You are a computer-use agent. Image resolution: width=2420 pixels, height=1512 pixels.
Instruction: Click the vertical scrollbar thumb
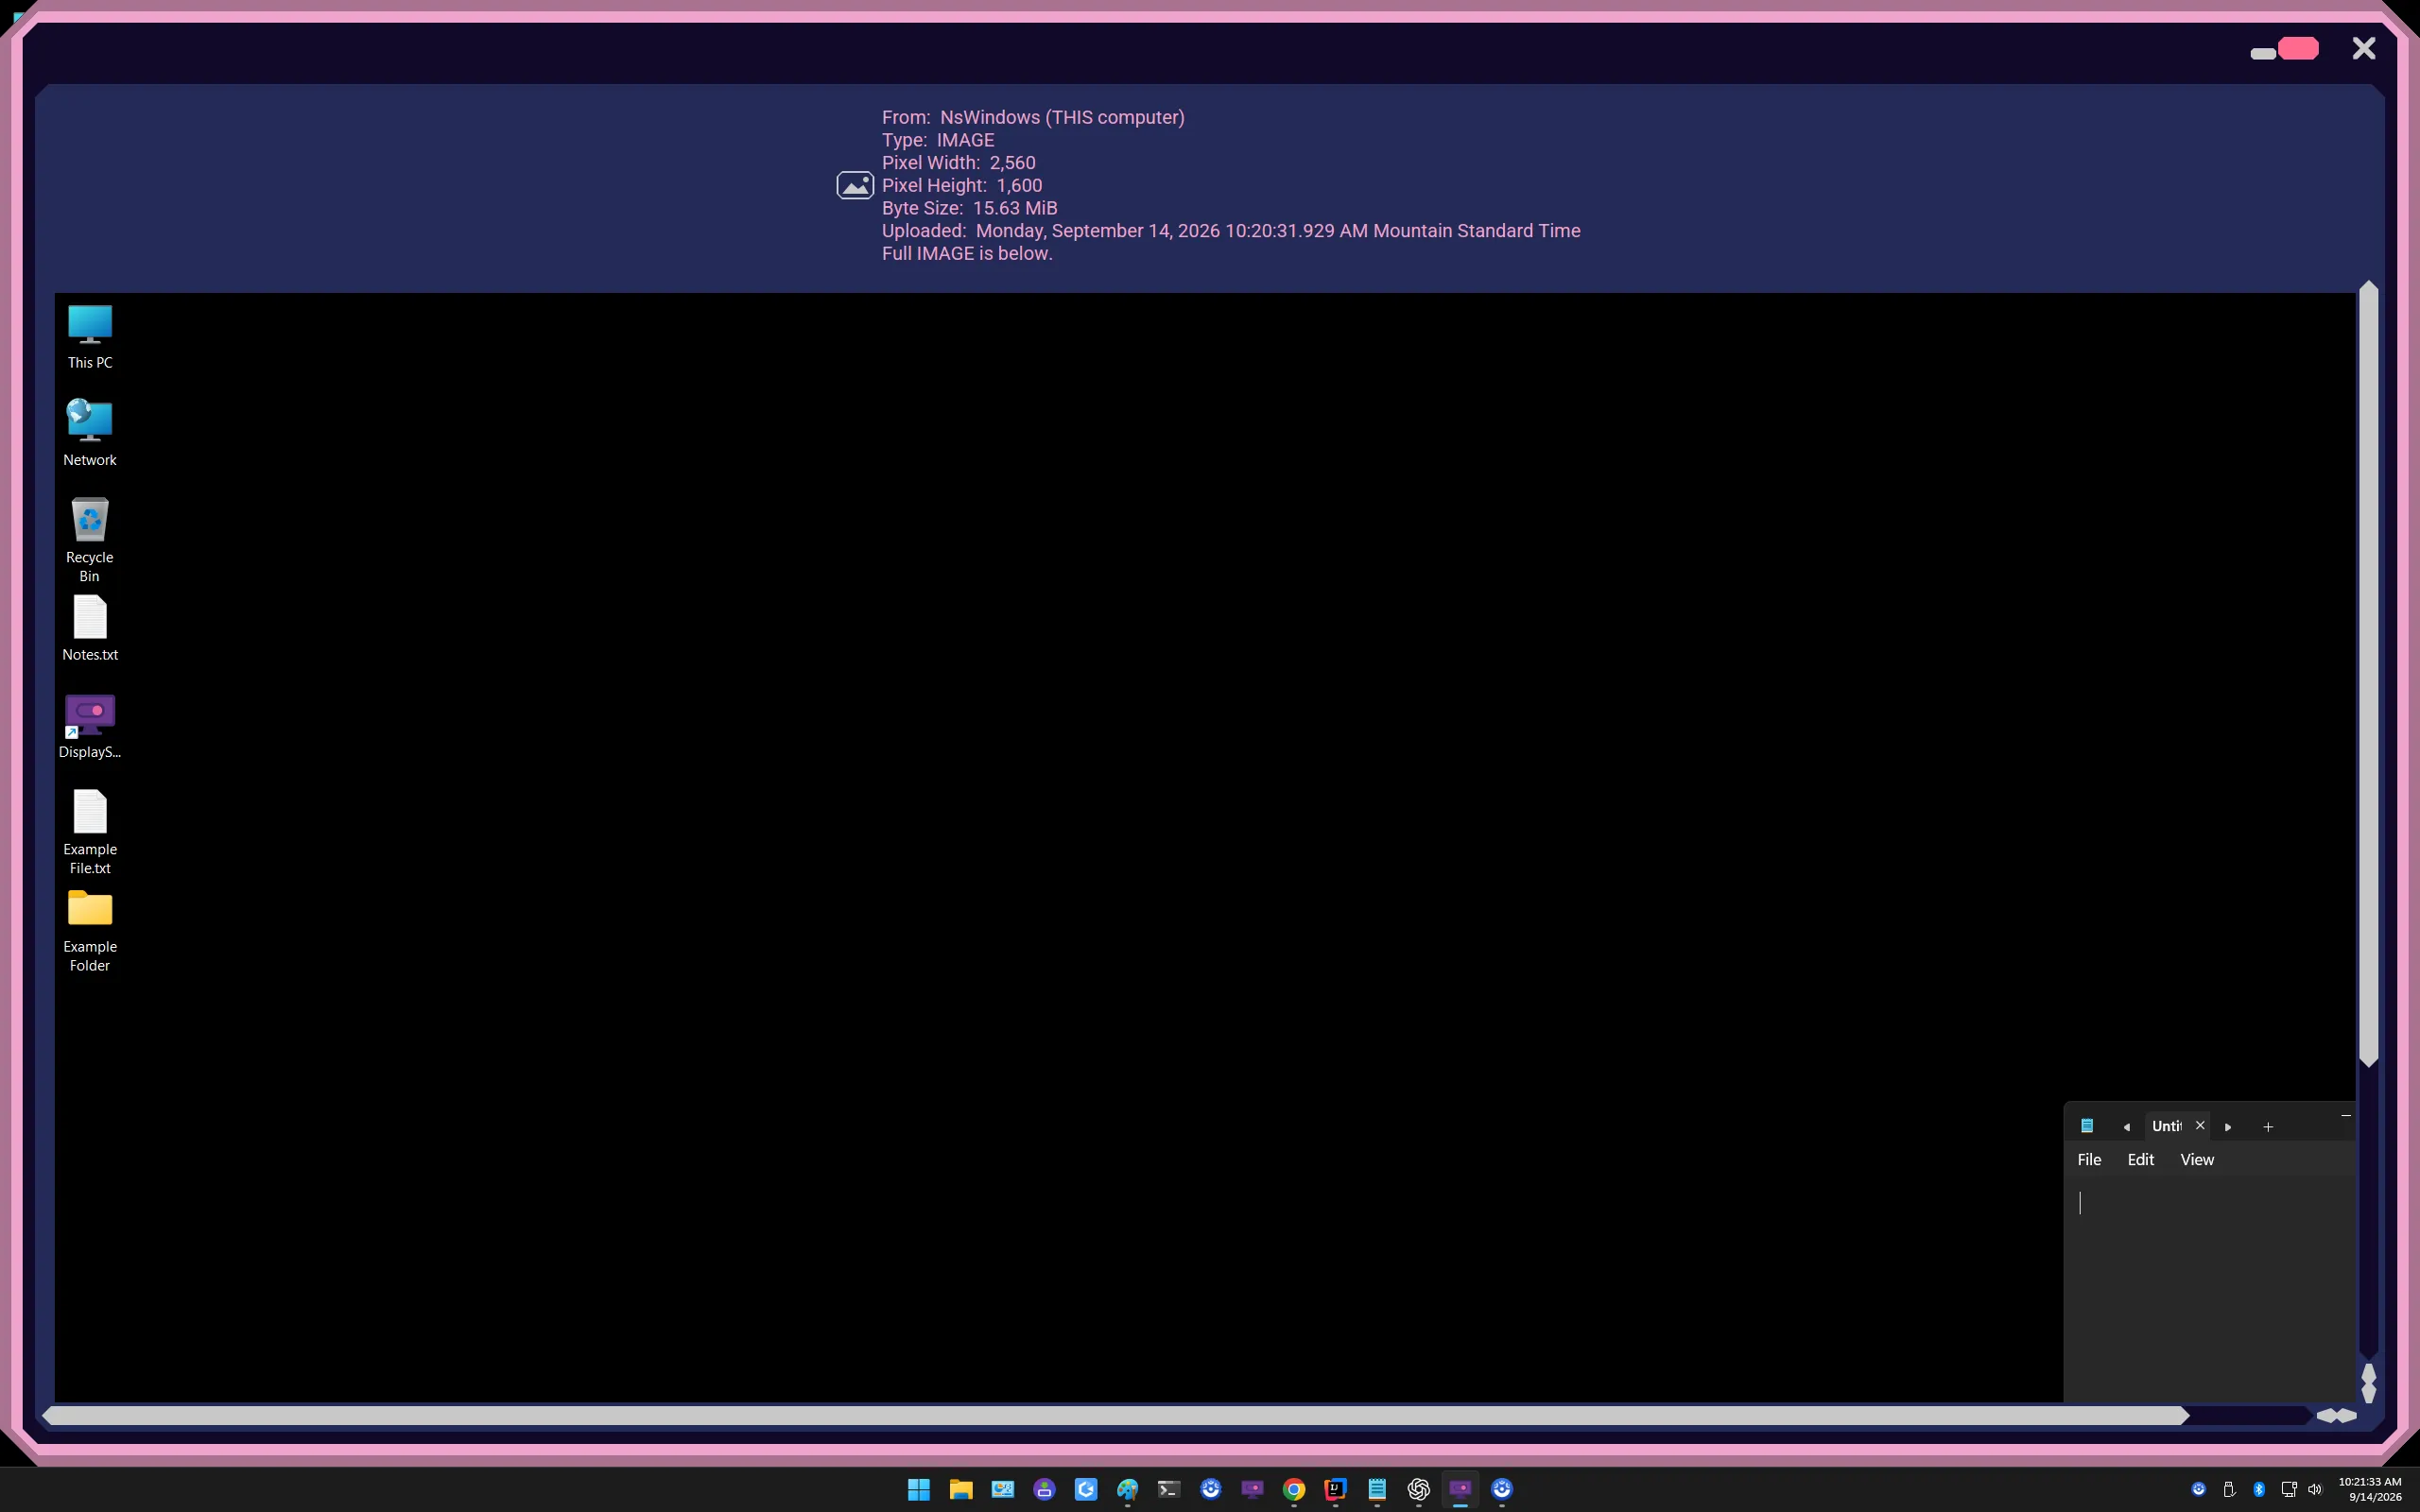2368,674
